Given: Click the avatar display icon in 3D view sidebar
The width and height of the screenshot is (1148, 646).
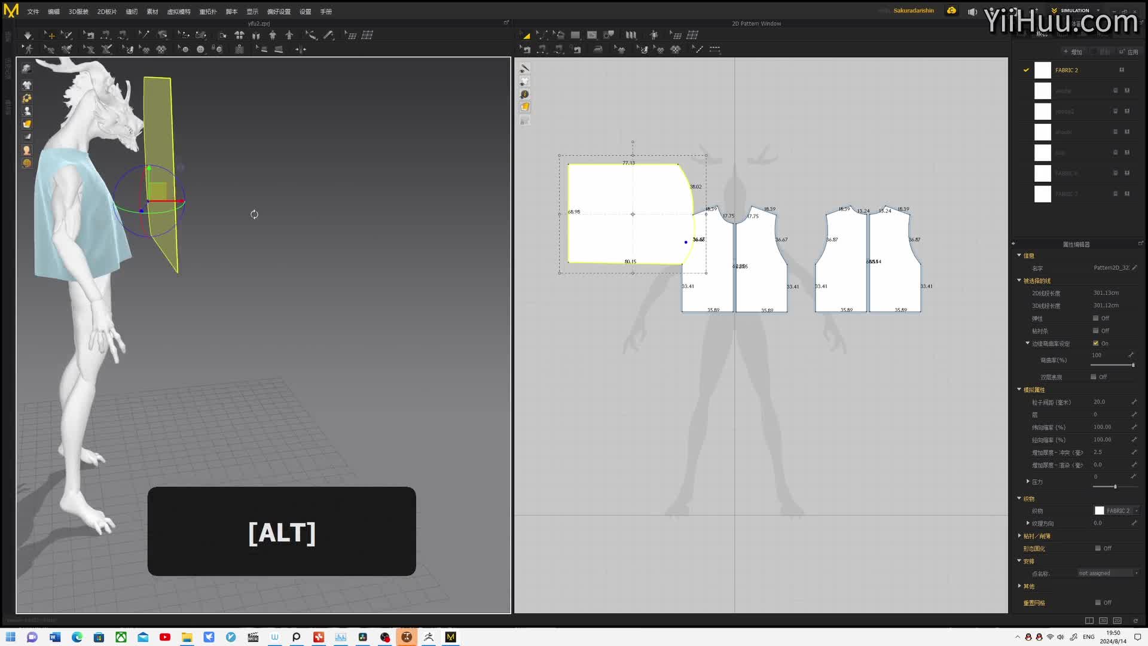Looking at the screenshot, I should point(27,111).
